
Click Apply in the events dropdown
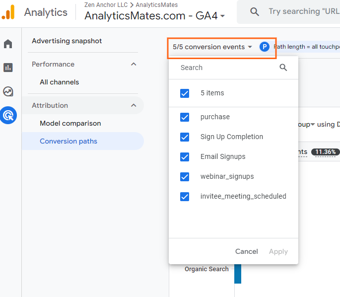(278, 251)
